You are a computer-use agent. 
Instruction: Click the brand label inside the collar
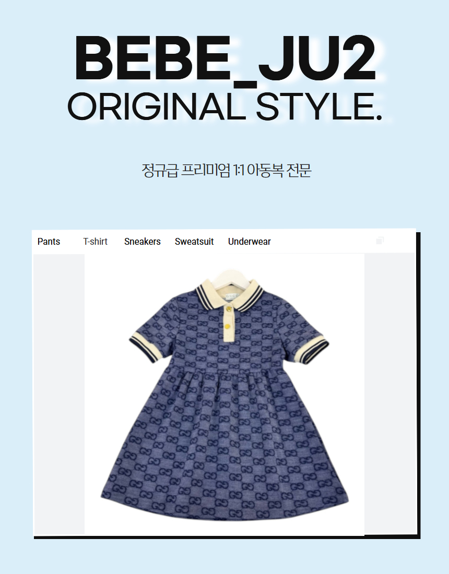point(232,296)
